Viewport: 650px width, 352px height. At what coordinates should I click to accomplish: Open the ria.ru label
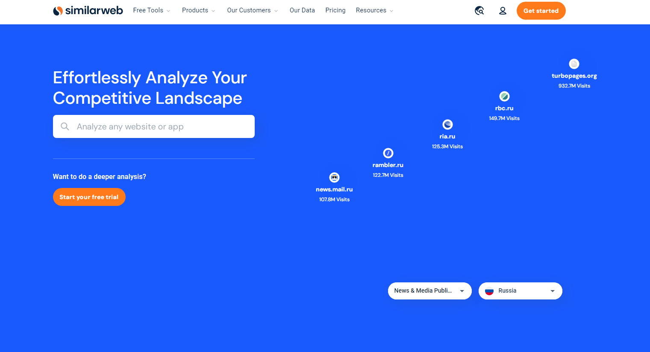click(447, 137)
